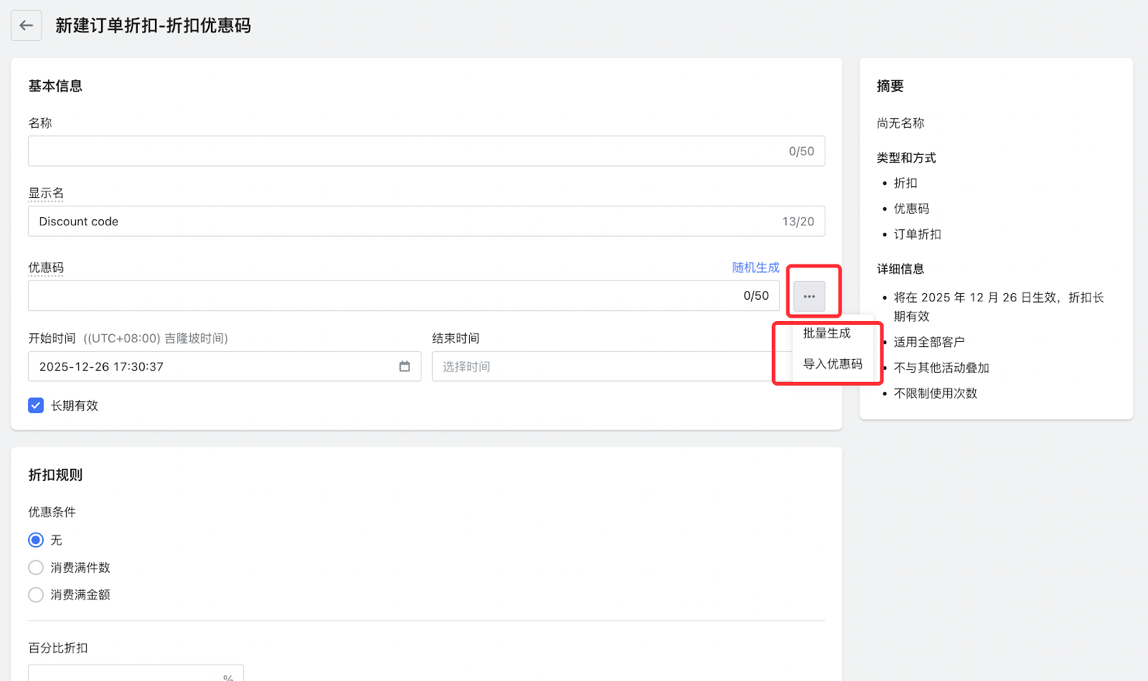Click the calendar icon in start time
Screen dimensions: 1148x681
pos(405,366)
